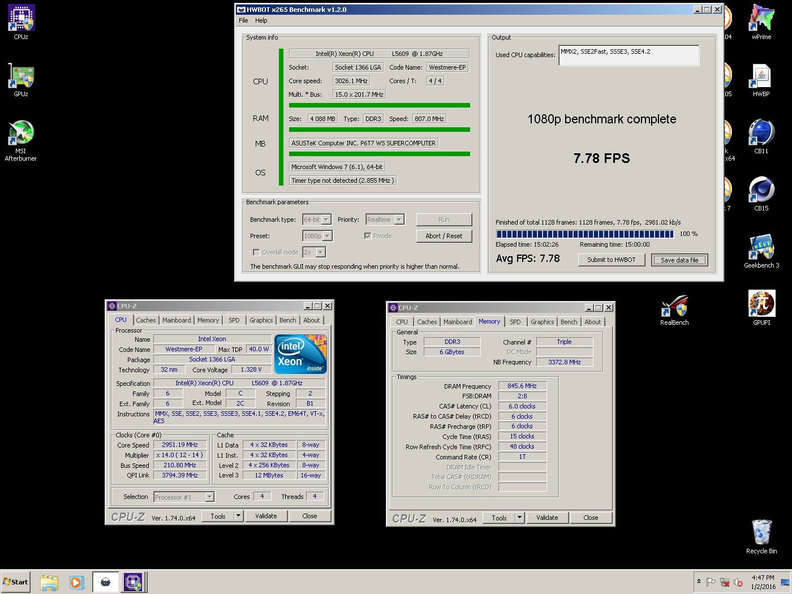Click the NB Frequency 3372.8 MHz value
The width and height of the screenshot is (792, 594).
pyautogui.click(x=565, y=363)
